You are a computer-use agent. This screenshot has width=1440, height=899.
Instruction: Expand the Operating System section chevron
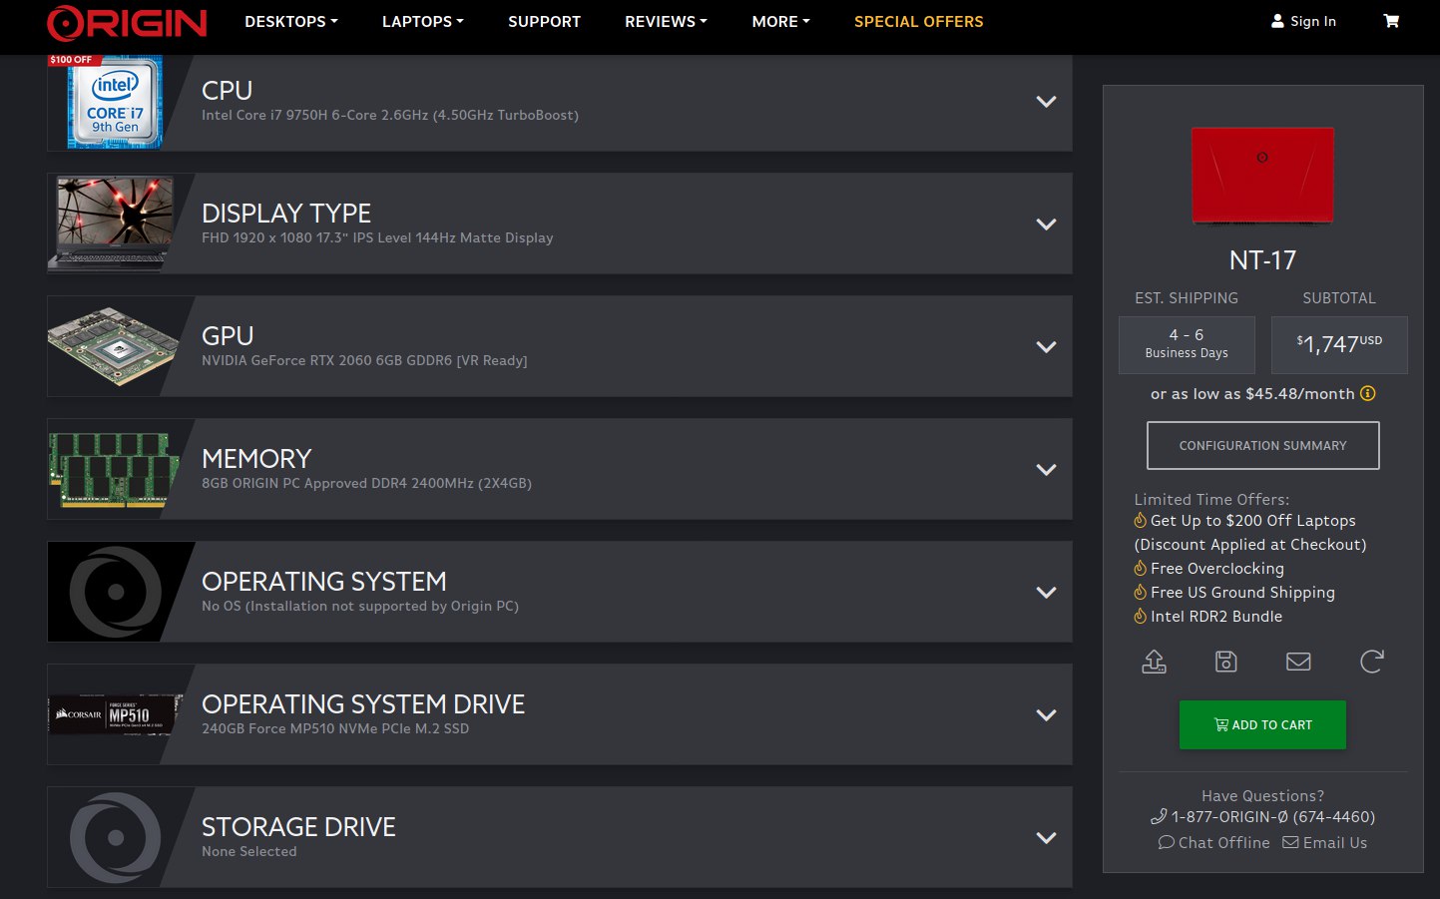click(x=1046, y=593)
